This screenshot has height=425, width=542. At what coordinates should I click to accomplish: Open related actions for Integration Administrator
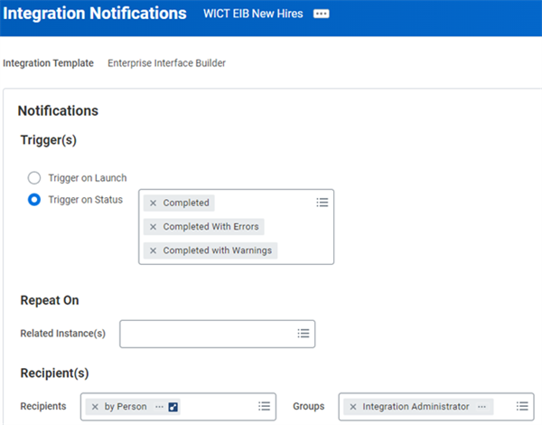pyautogui.click(x=481, y=407)
